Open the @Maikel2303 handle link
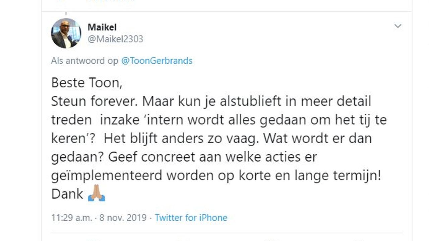The image size is (429, 241). coord(115,39)
